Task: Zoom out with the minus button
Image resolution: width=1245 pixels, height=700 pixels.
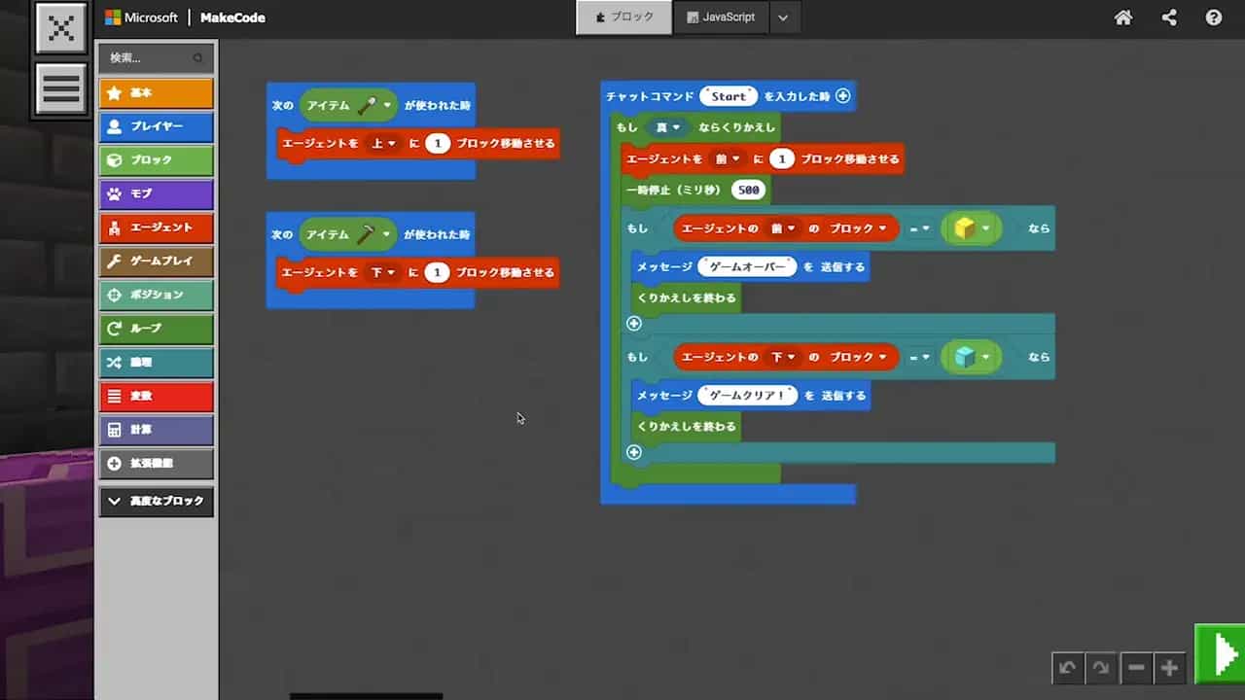Action: coord(1135,668)
